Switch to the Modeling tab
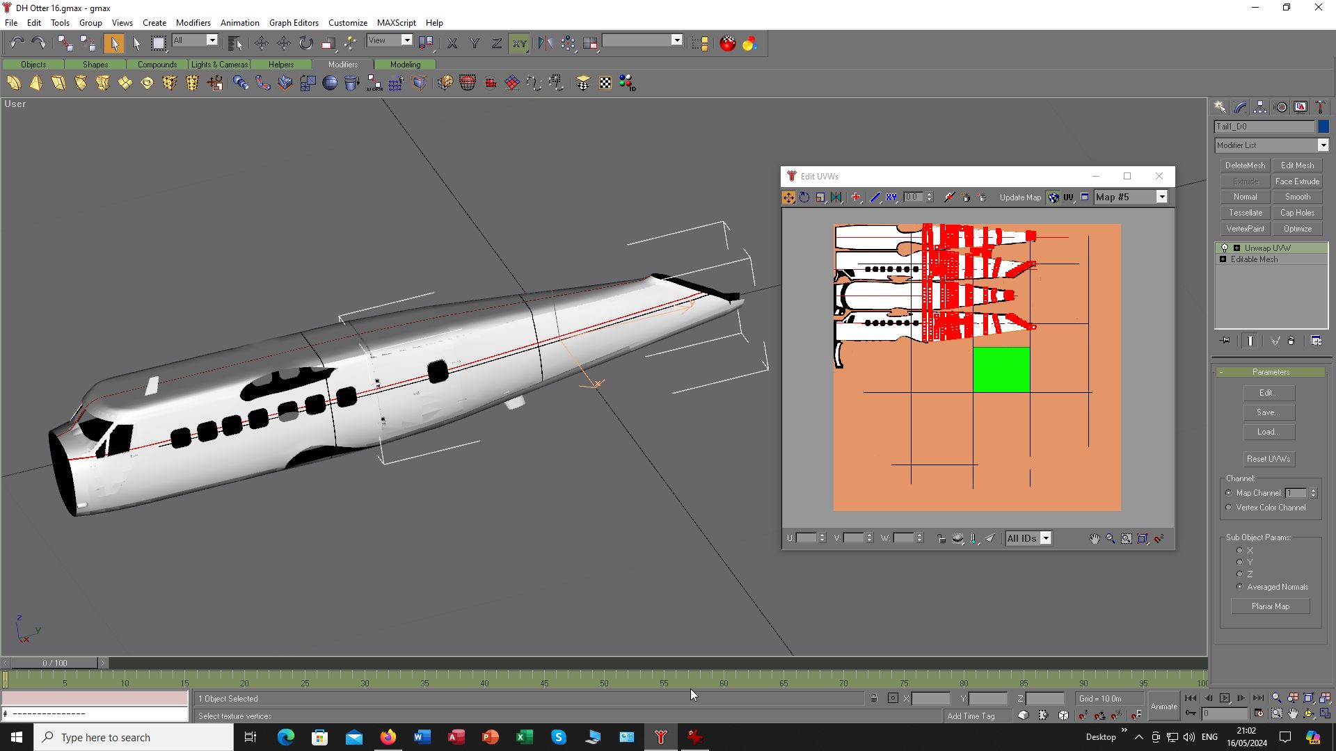 405,64
